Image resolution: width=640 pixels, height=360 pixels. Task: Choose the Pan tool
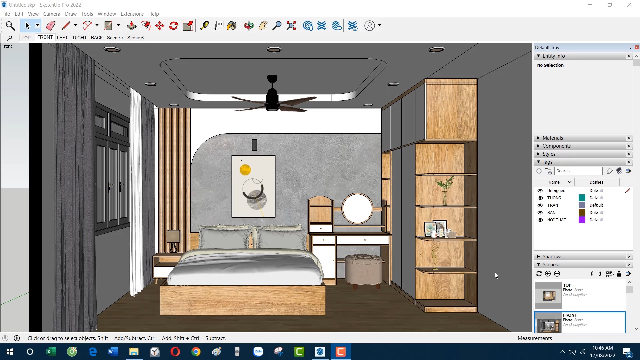point(263,26)
